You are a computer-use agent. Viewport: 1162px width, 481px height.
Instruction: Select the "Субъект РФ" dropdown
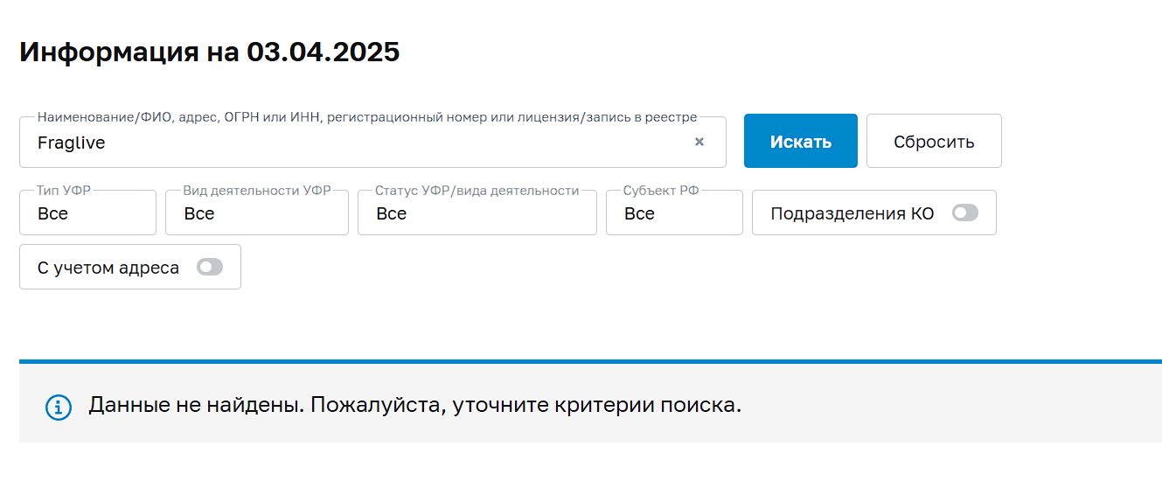(x=673, y=213)
